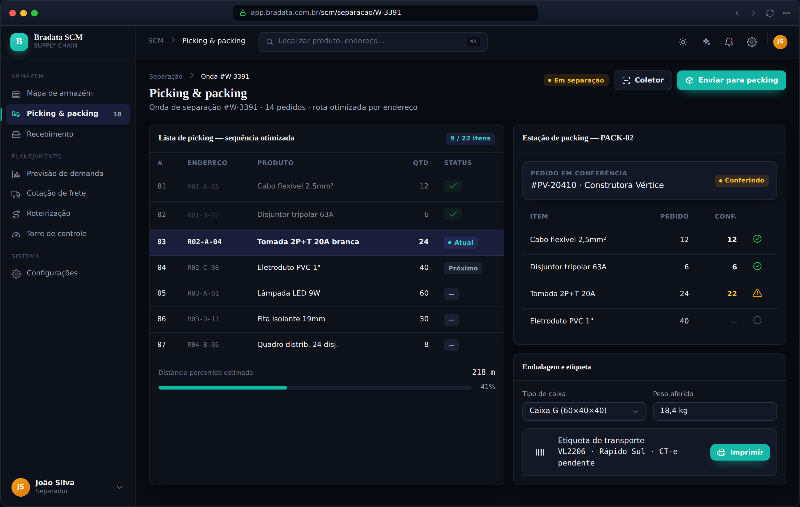This screenshot has width=800, height=507.
Task: Click the ENDEREÇO column header
Action: (207, 163)
